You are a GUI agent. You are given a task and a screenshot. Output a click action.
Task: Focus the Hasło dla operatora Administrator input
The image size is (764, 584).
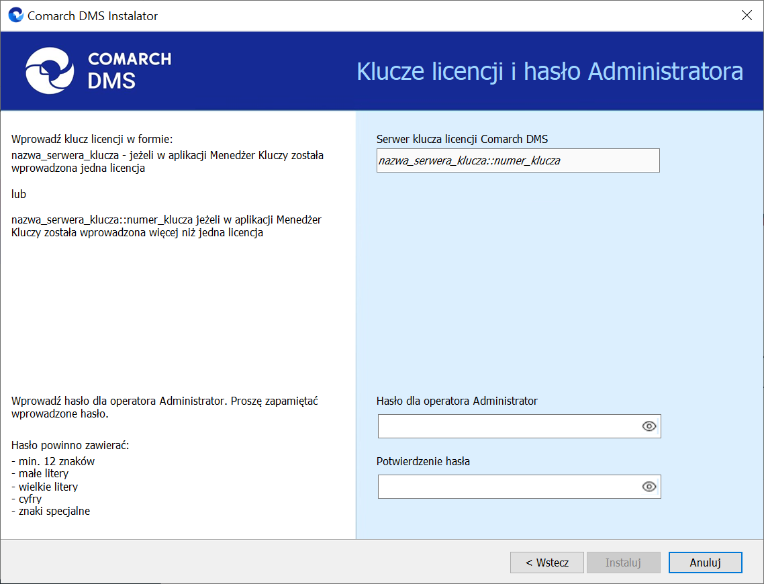[520, 426]
